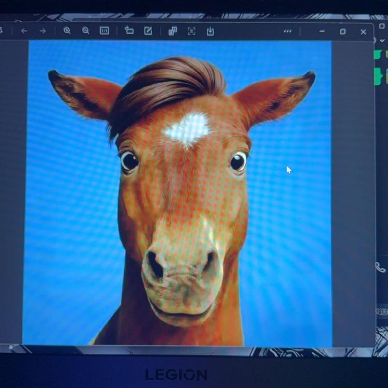Viewport: 388px width, 388px height.
Task: Open the edit image tool
Action: [x=148, y=31]
